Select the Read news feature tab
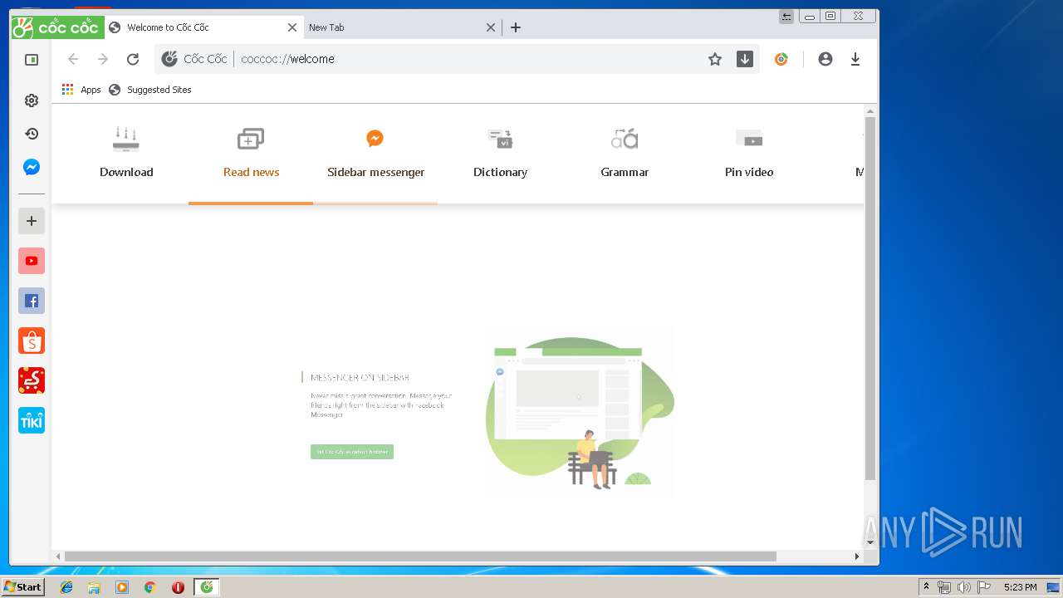1063x598 pixels. (x=251, y=153)
